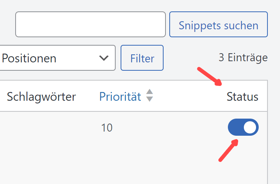Sort snippets by the Priorität link
Screen dimensions: 280x184
120,97
